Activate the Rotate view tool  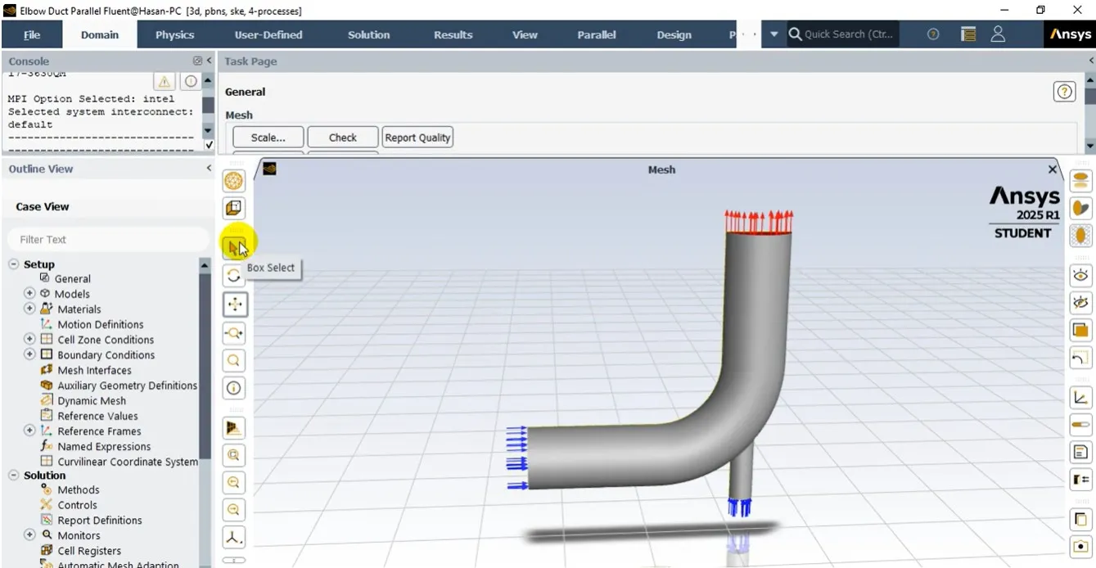click(x=234, y=276)
